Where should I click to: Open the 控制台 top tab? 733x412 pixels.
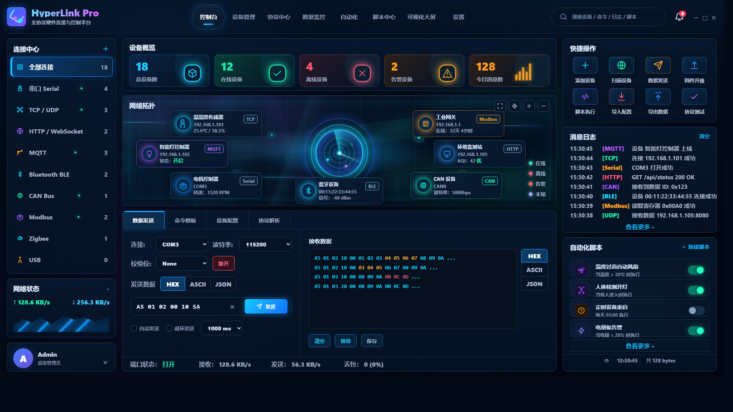click(x=208, y=17)
